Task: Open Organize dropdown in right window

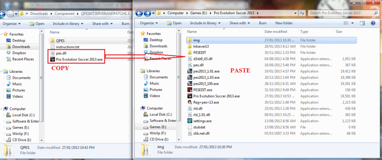Action: (148, 23)
